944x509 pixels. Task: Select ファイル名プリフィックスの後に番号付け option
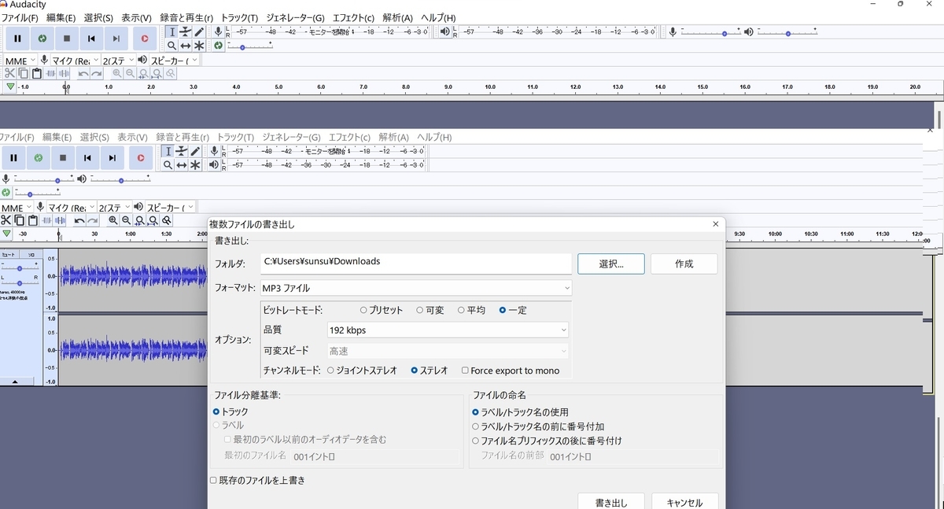(x=546, y=441)
